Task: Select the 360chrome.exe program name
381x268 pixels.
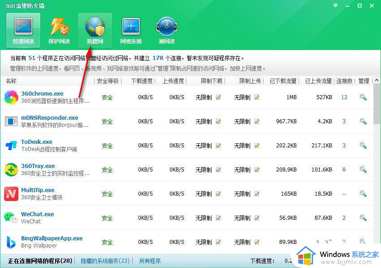Action: click(x=42, y=93)
